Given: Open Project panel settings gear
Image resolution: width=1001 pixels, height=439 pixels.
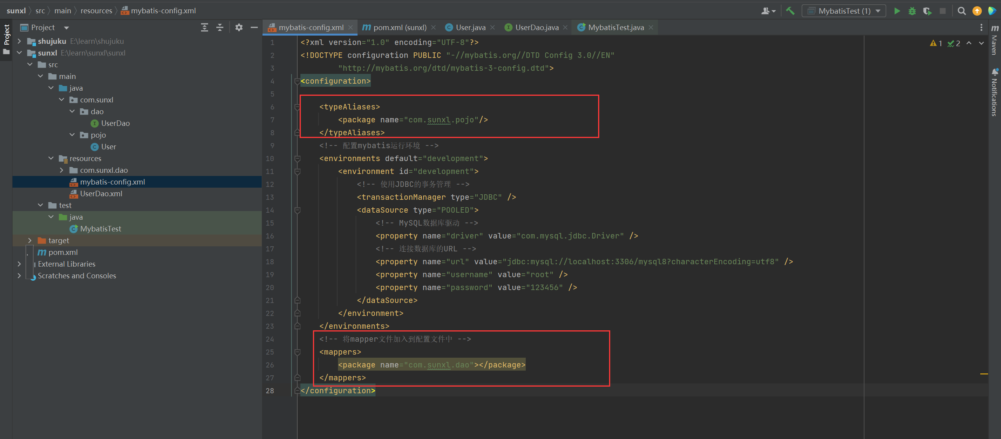Looking at the screenshot, I should pyautogui.click(x=239, y=27).
